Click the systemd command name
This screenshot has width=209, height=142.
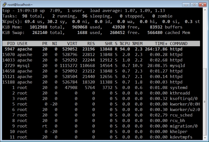(x=179, y=87)
